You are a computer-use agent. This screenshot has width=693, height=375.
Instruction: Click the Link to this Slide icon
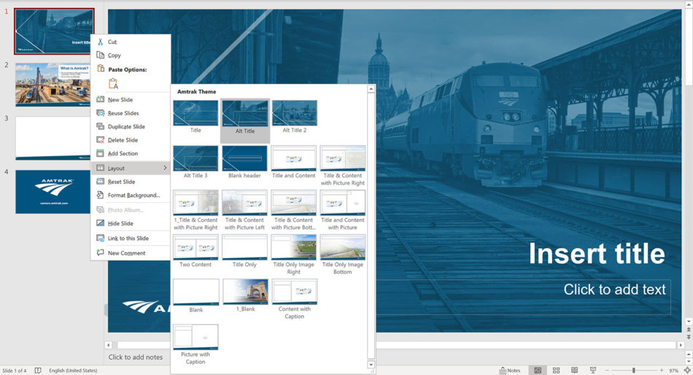click(x=101, y=238)
